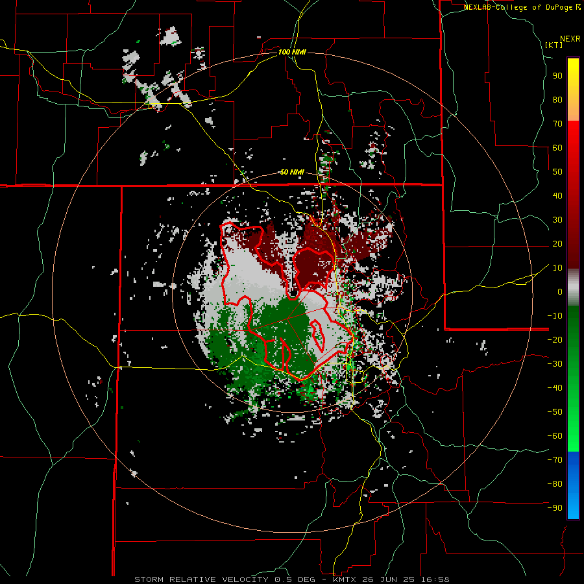Click the blue segment of the velocity color bar
584x584 pixels.
[573, 485]
